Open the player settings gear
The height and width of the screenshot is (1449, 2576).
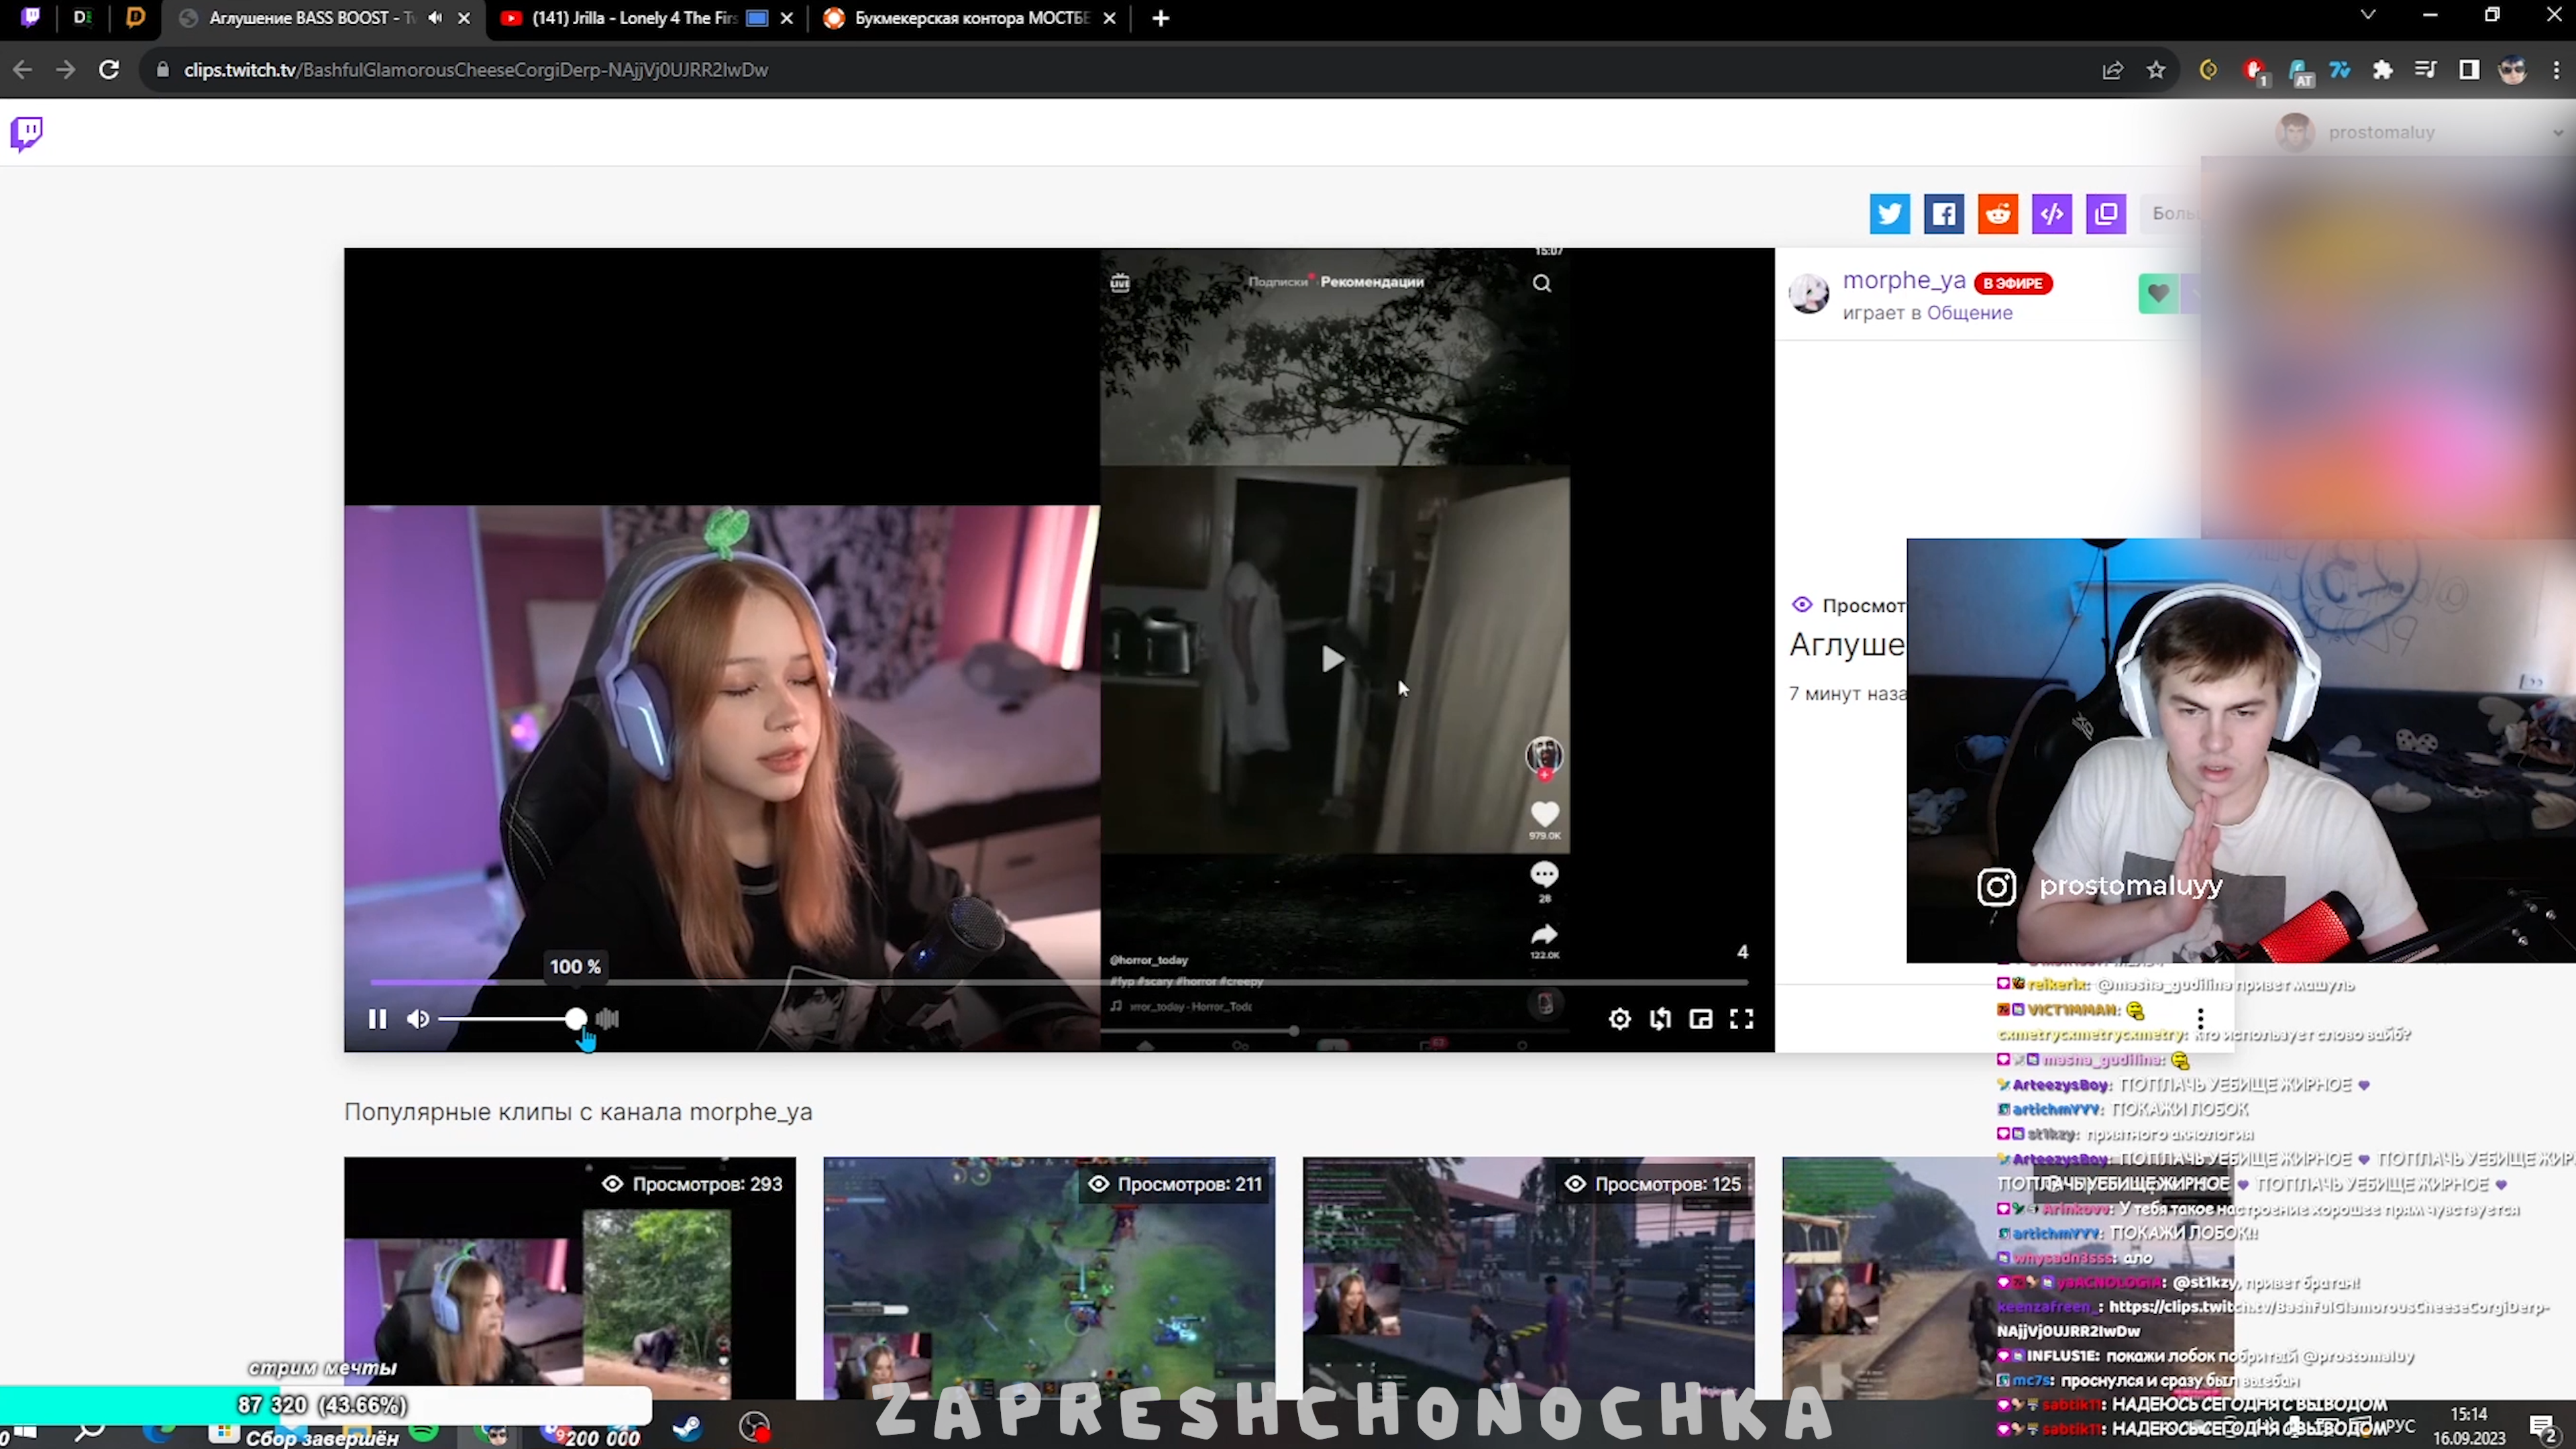point(1619,1019)
